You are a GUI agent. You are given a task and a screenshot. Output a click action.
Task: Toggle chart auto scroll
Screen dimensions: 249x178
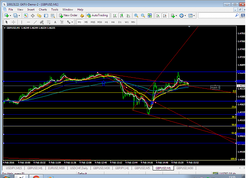pyautogui.click(x=158, y=16)
